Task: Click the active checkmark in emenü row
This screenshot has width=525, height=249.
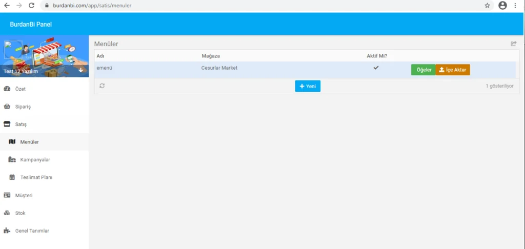Action: tap(376, 68)
